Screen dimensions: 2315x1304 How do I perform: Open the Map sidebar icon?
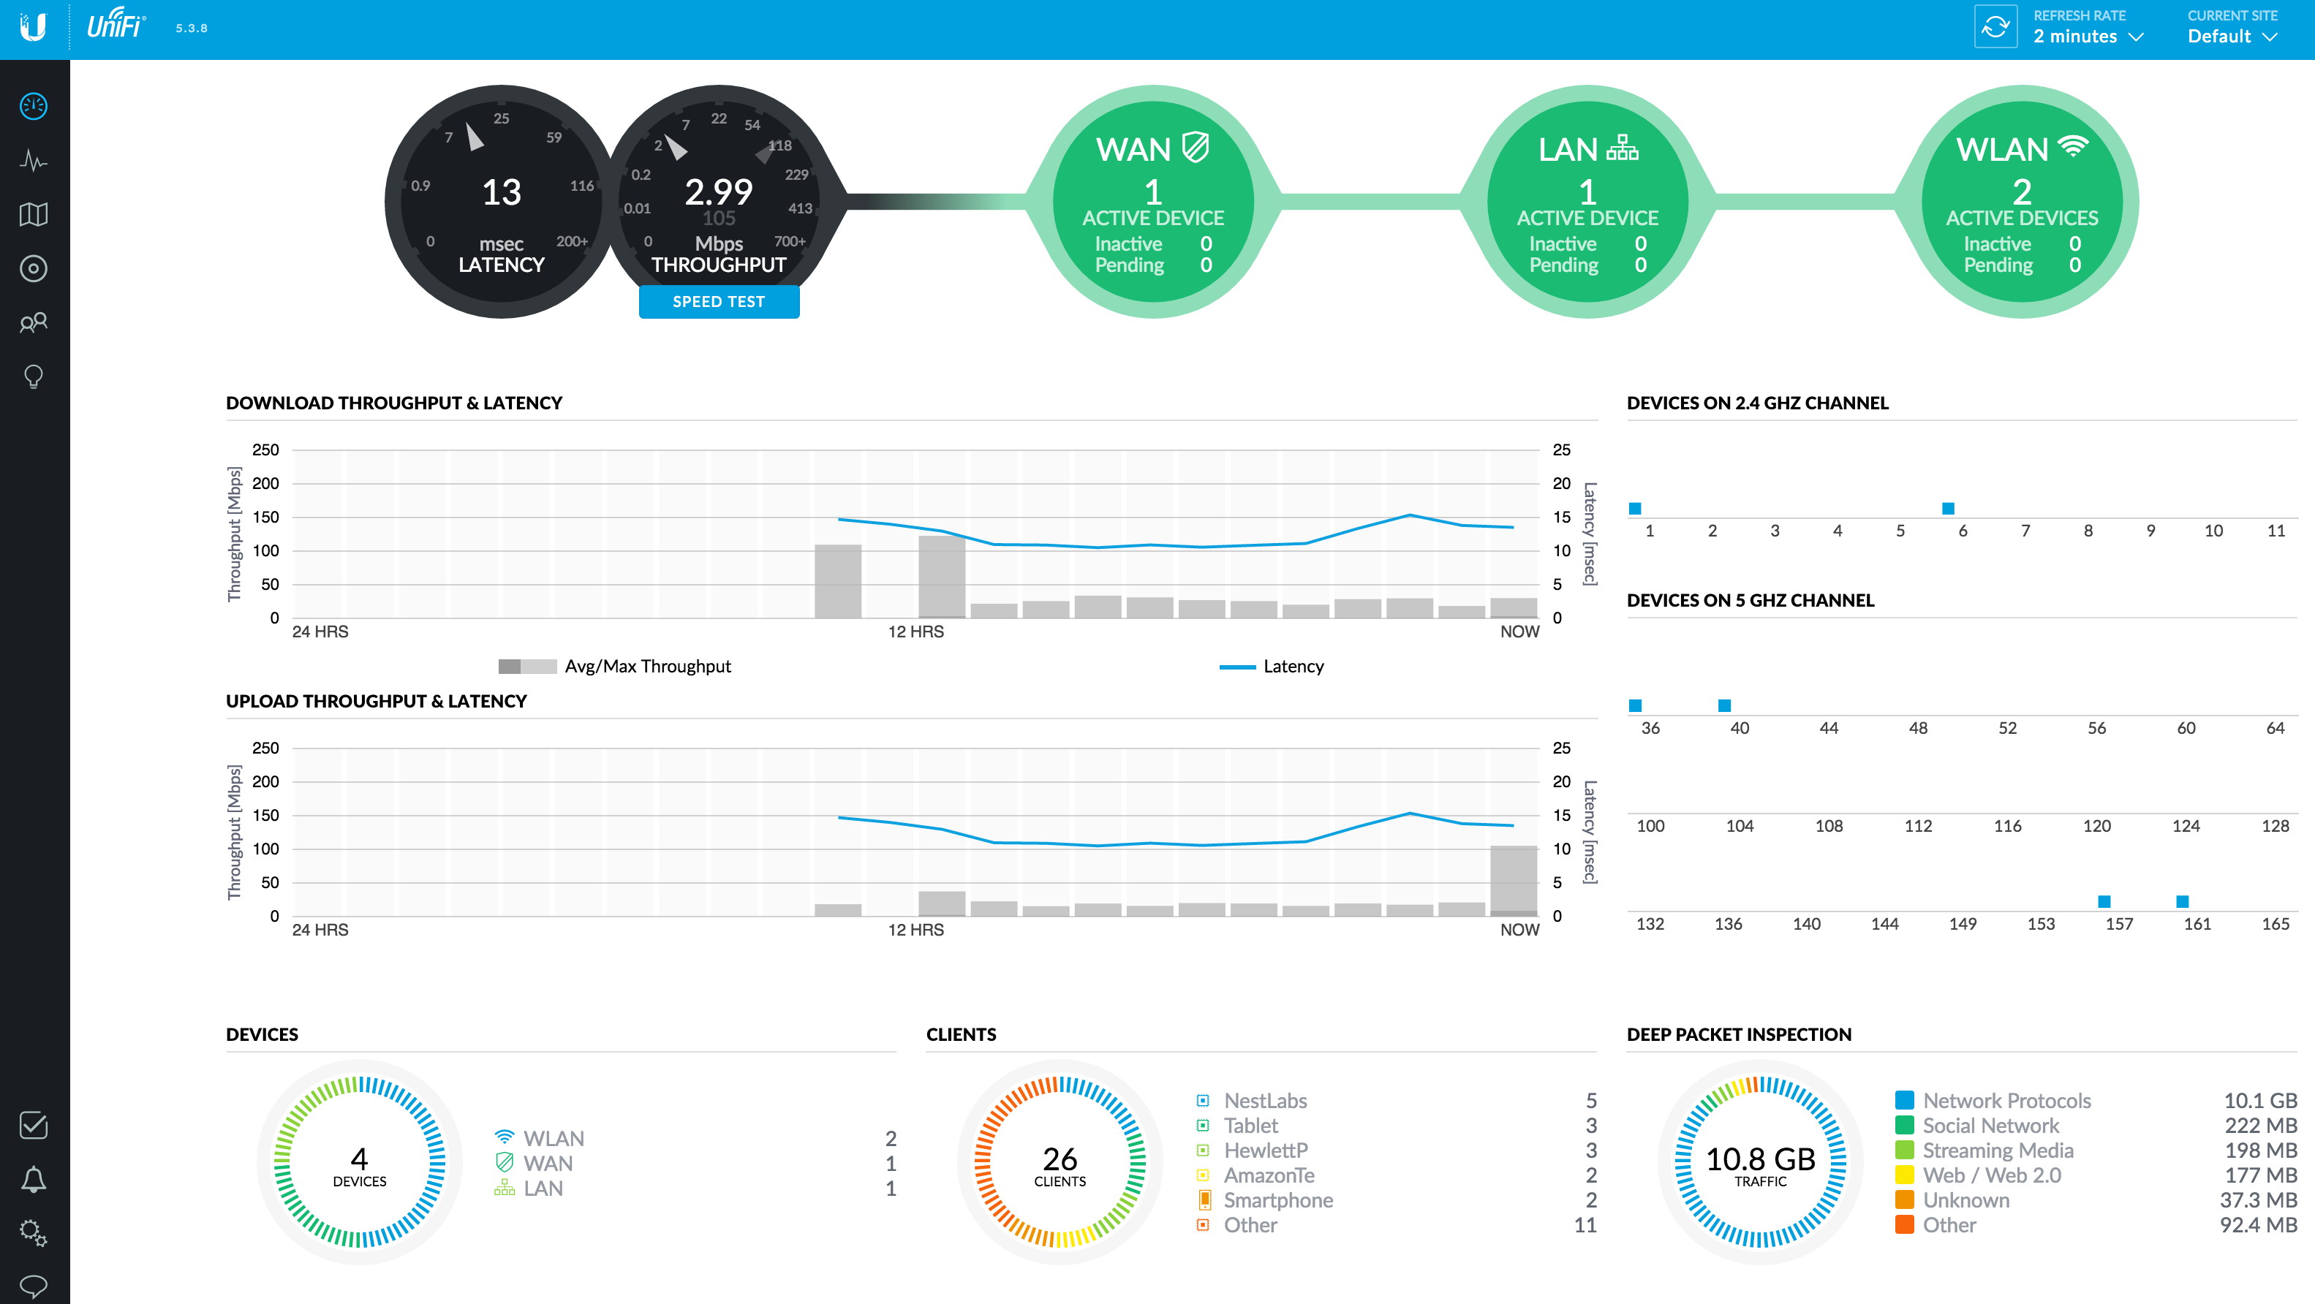[33, 215]
